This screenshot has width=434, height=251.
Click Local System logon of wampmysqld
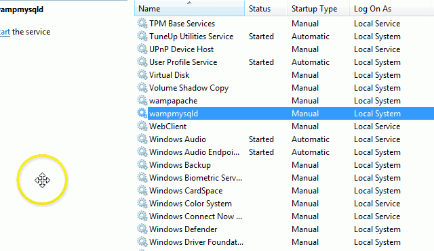377,114
